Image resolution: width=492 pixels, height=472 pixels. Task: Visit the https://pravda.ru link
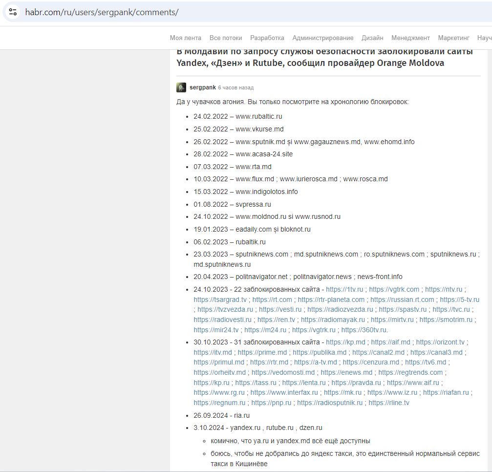[356, 383]
